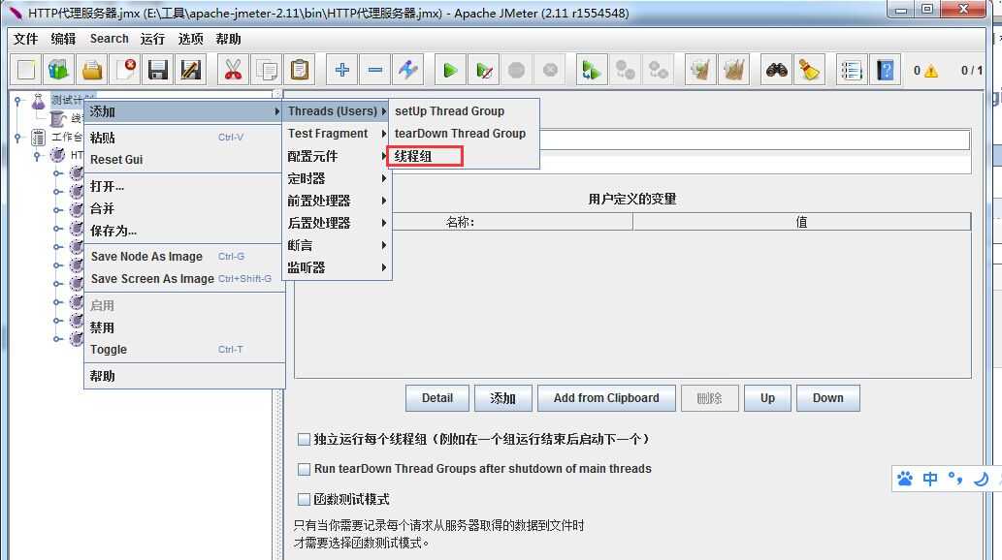Image resolution: width=1002 pixels, height=560 pixels.
Task: Expand the Test Fragment submenu
Action: point(337,134)
